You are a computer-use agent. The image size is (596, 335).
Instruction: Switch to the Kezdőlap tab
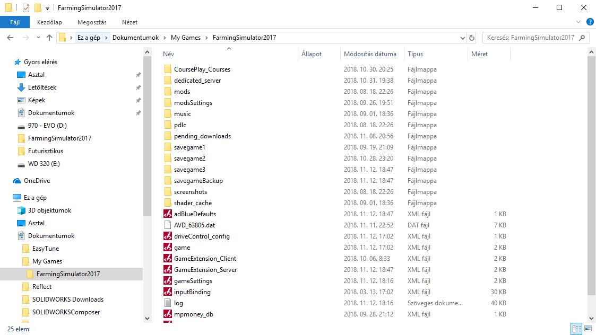point(49,22)
